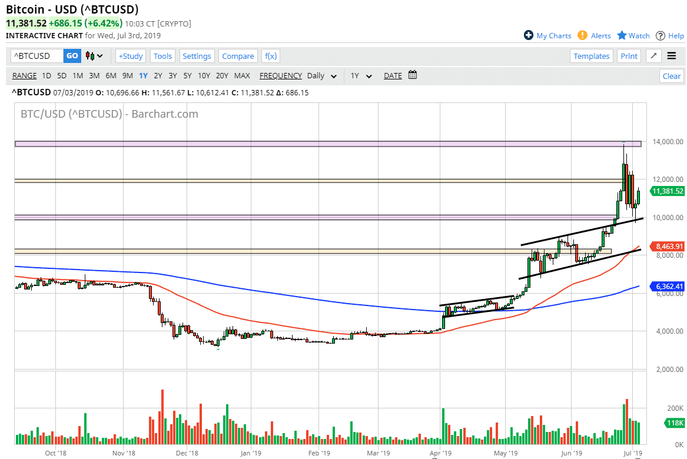Expand the 1Y period dropdown
Viewport: 687px width, 459px height.
(361, 76)
